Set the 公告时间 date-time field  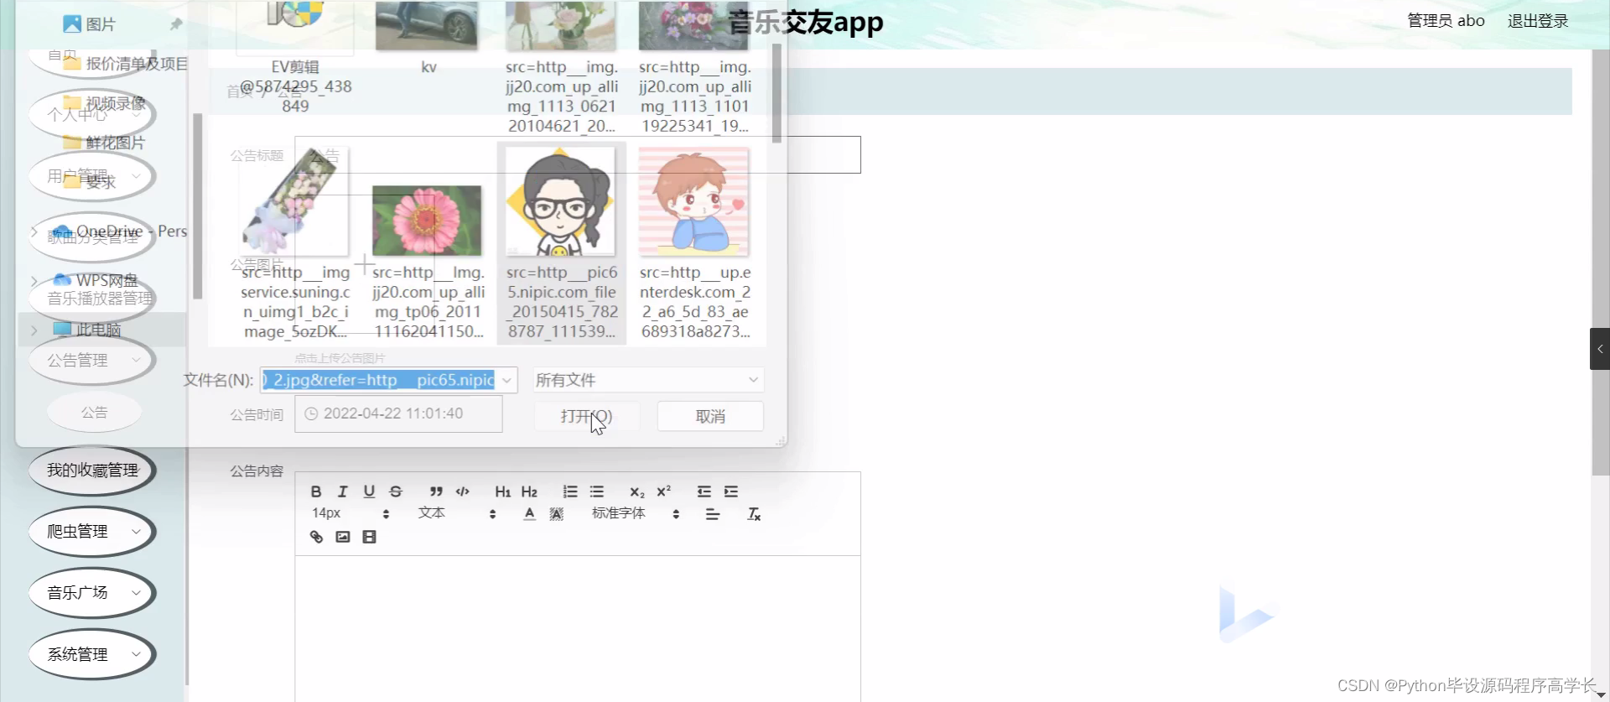[x=398, y=413]
